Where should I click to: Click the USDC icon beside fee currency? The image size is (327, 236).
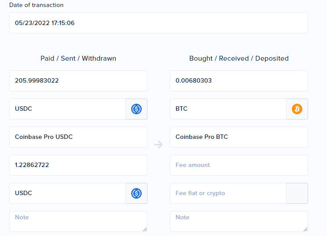[136, 193]
